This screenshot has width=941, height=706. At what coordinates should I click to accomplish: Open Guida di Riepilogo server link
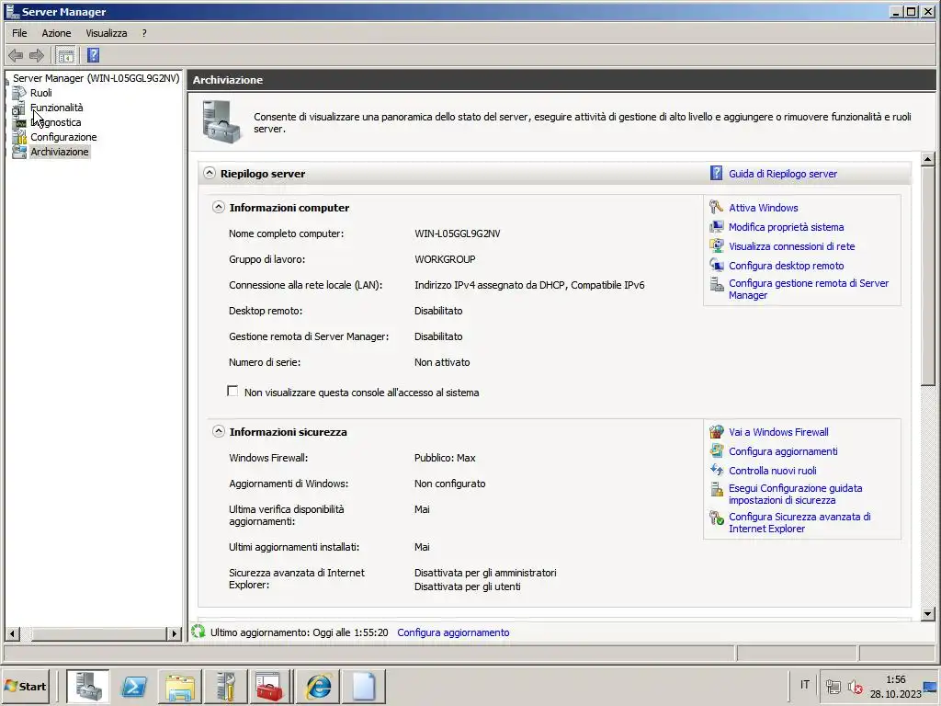783,174
